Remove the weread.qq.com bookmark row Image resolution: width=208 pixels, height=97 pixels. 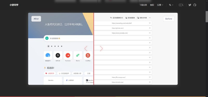[150, 23]
